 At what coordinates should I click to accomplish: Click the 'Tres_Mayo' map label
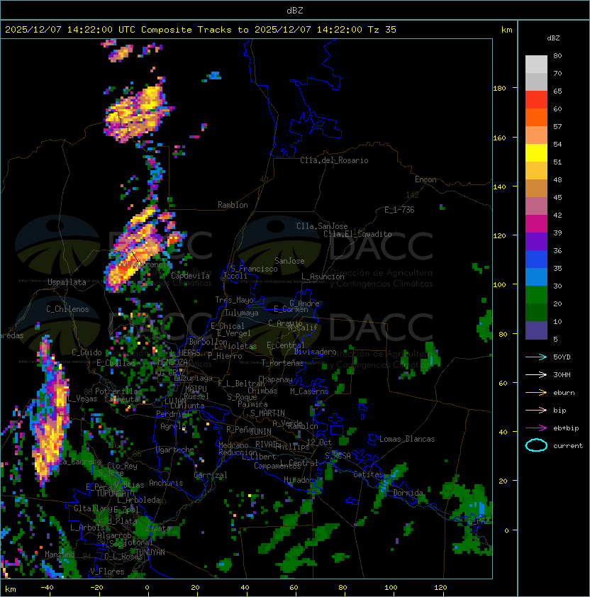pos(234,300)
